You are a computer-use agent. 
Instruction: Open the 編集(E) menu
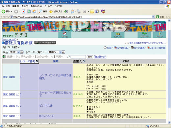tap(16, 6)
